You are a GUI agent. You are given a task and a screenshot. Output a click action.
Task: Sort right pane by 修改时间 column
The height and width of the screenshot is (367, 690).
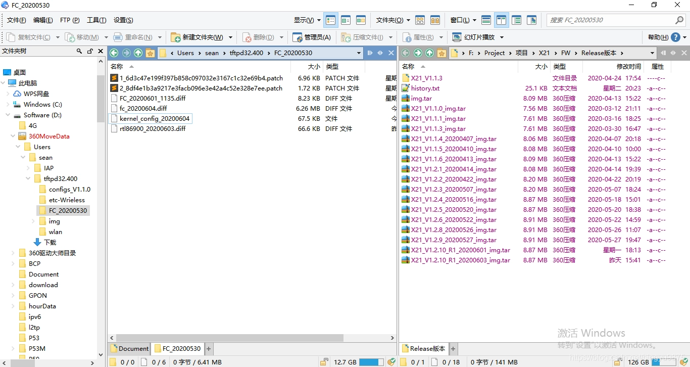(x=628, y=67)
